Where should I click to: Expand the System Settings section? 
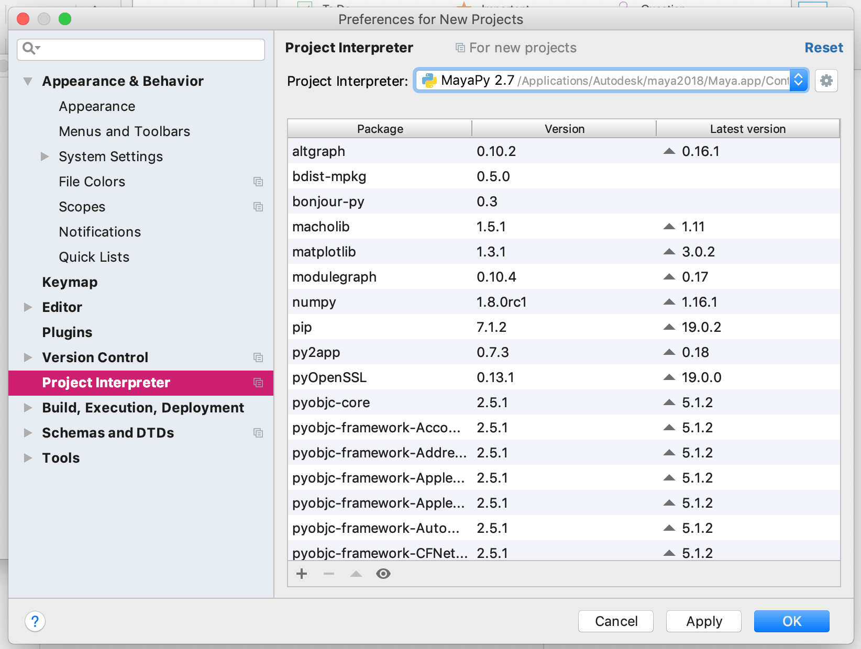tap(44, 156)
